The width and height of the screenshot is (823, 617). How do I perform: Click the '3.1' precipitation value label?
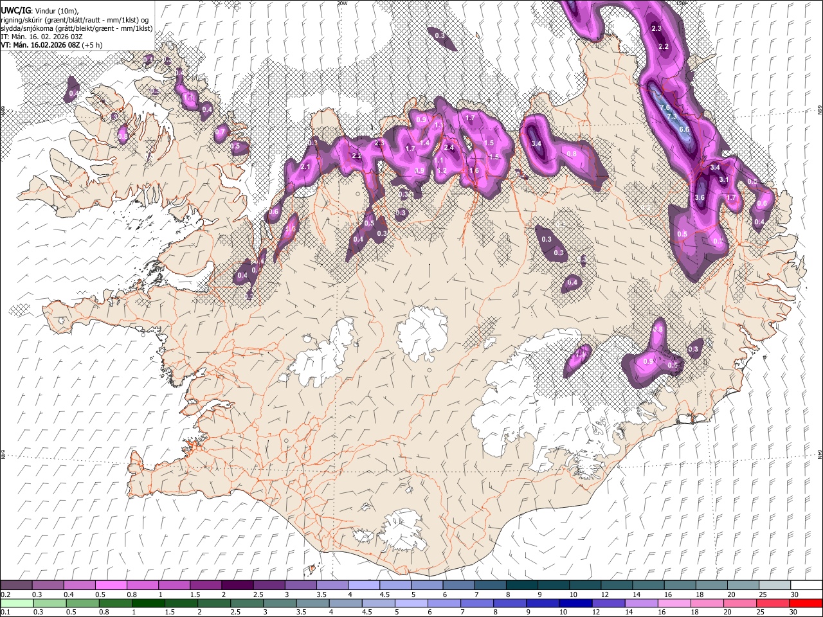click(x=723, y=179)
